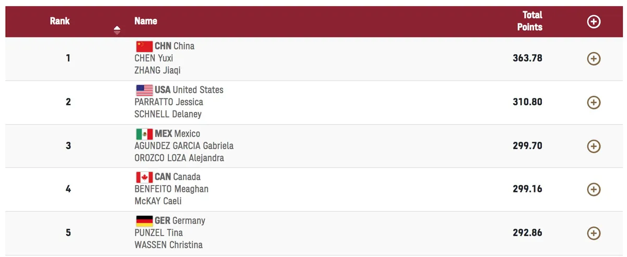Expand Canada row details plus icon
The height and width of the screenshot is (257, 627).
(x=594, y=189)
